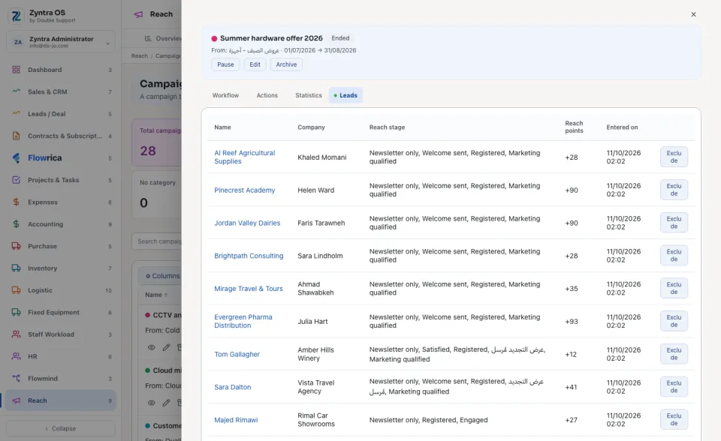721x441 pixels.
Task: Collapse the sidebar with the Collapse button
Action: [x=61, y=428]
